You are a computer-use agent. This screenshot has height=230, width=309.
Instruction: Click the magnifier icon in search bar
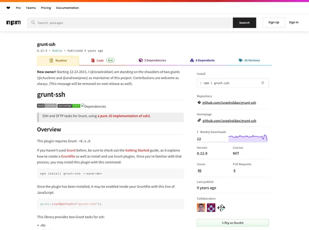33,22
